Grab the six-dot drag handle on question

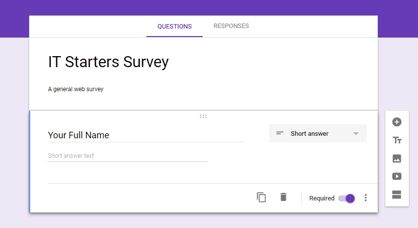[x=203, y=116]
